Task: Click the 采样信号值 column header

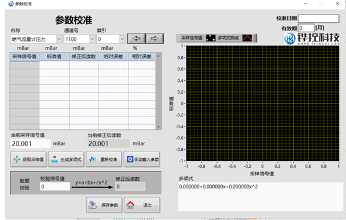Action: click(x=25, y=57)
